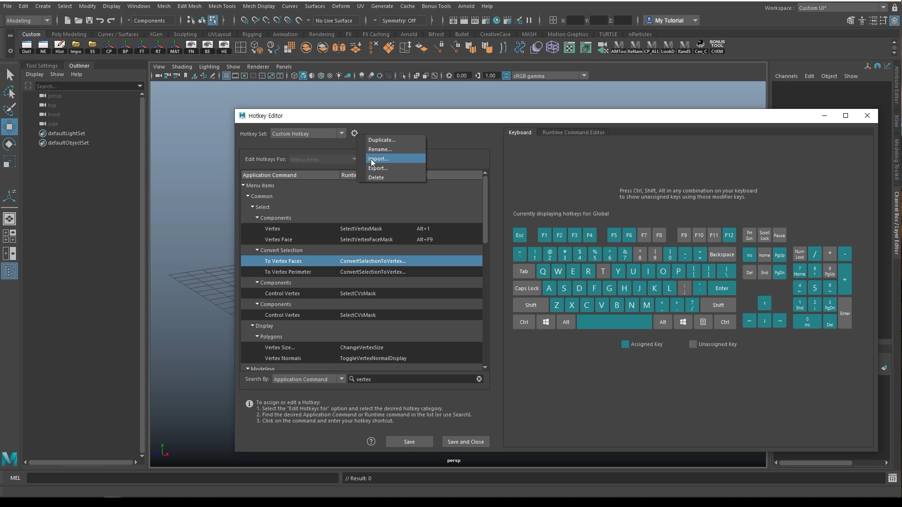Open the Search By Application Command dropdown
Screen dimensions: 902x507
coord(309,379)
